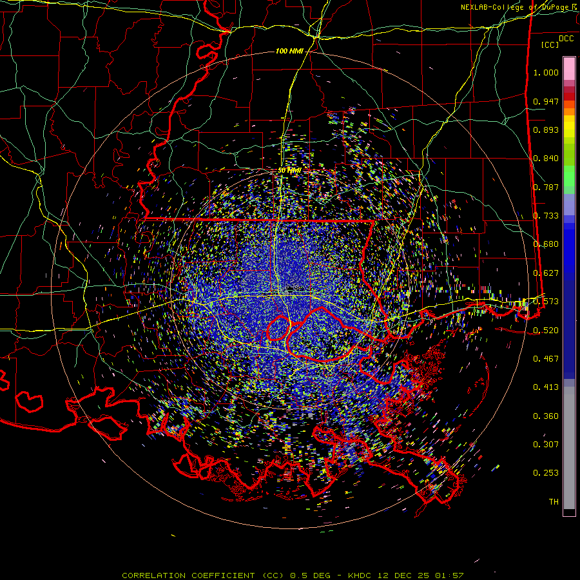Click the DCC product label above legend

[566, 39]
